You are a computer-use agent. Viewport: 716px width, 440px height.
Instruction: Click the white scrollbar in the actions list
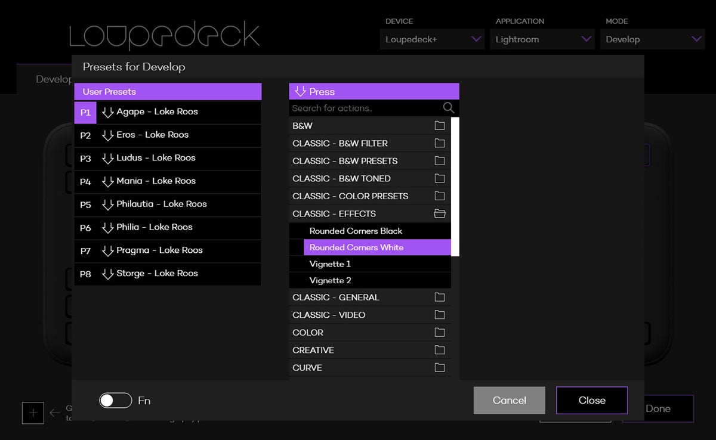455,187
